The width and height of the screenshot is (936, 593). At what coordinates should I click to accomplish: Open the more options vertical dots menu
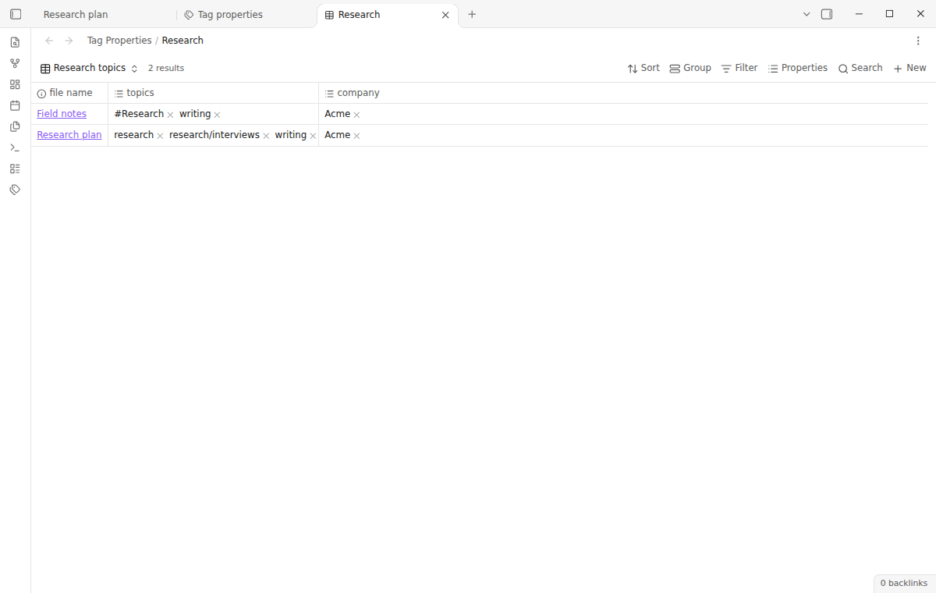pyautogui.click(x=918, y=41)
